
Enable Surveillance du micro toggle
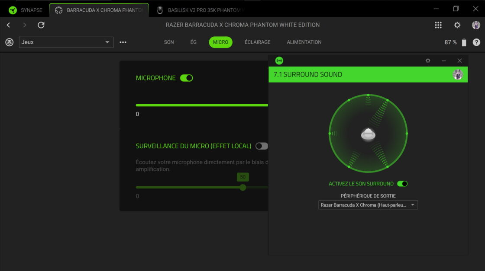(262, 146)
